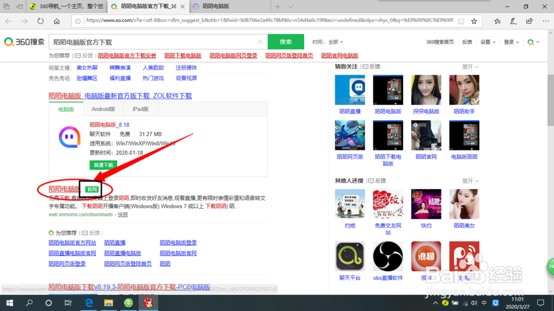Switch to the Android版 tab
This screenshot has height=311, width=554.
(x=103, y=109)
